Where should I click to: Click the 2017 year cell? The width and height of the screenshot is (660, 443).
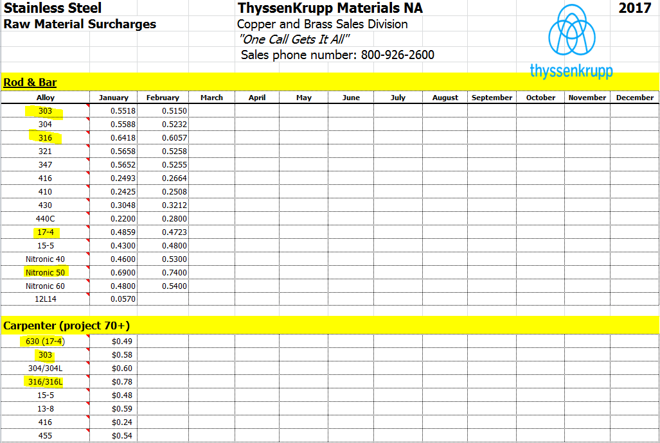(x=635, y=8)
